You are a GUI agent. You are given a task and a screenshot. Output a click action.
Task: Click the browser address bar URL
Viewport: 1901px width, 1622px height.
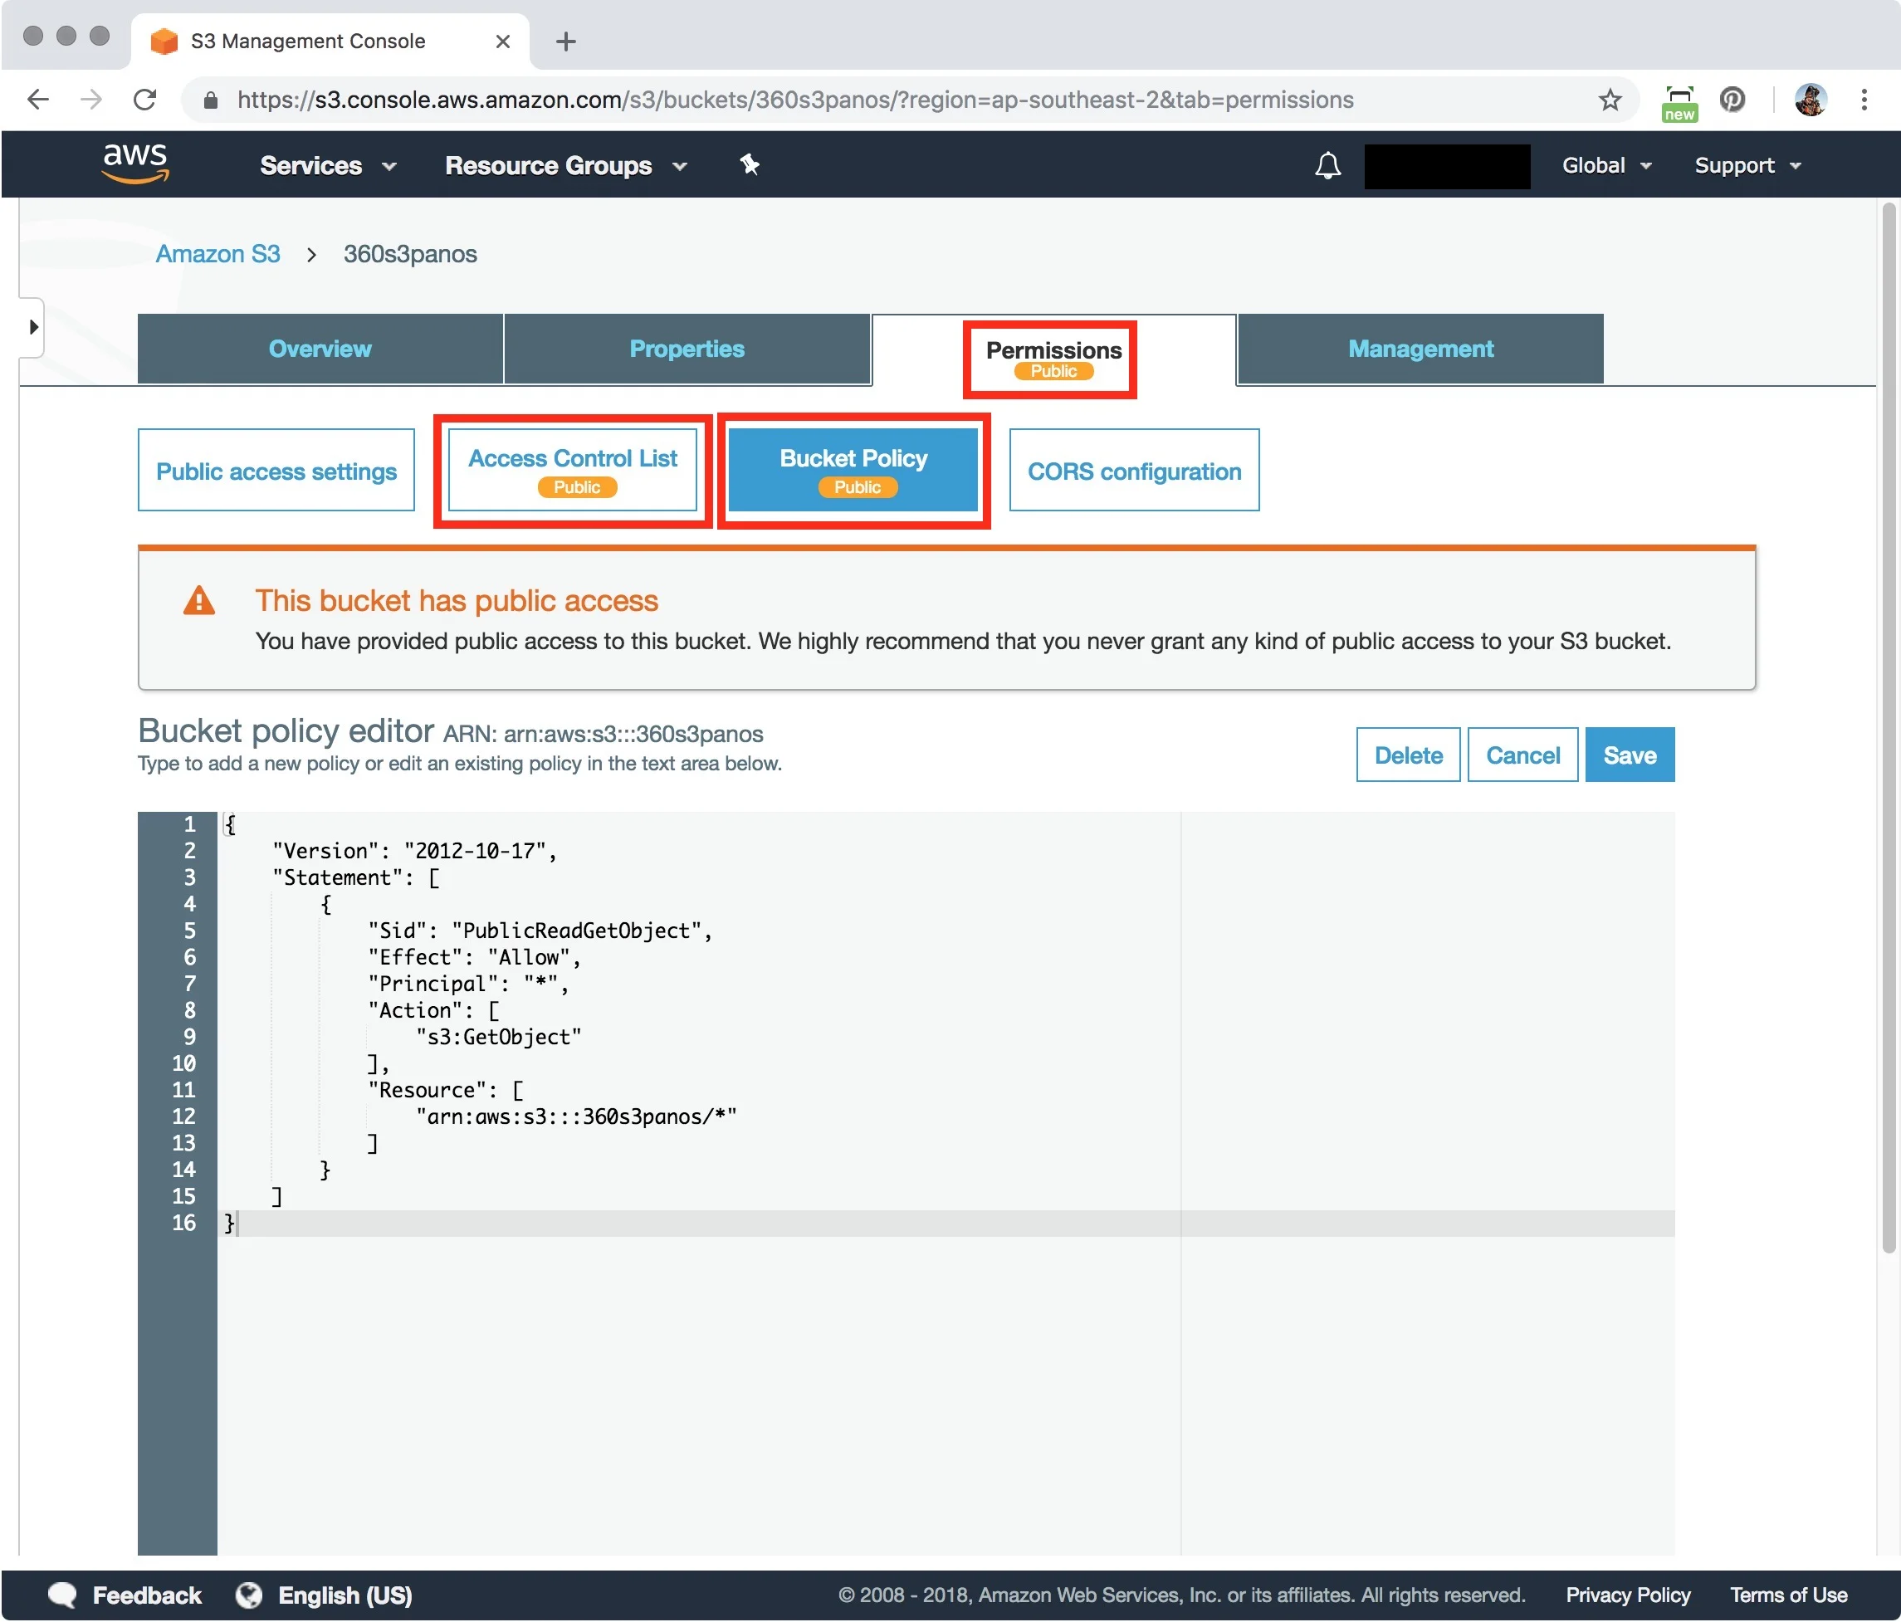794,100
